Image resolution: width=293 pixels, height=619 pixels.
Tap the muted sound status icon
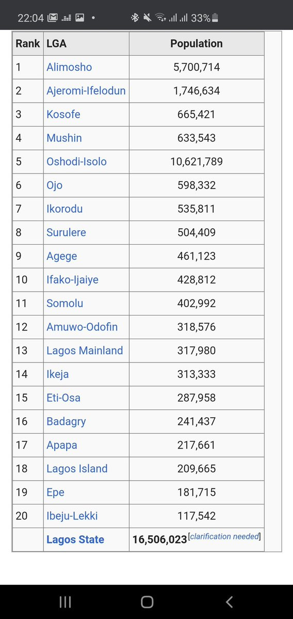147,18
